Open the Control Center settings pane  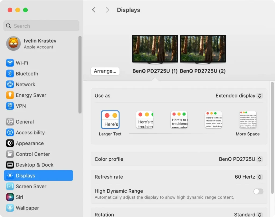click(38, 154)
